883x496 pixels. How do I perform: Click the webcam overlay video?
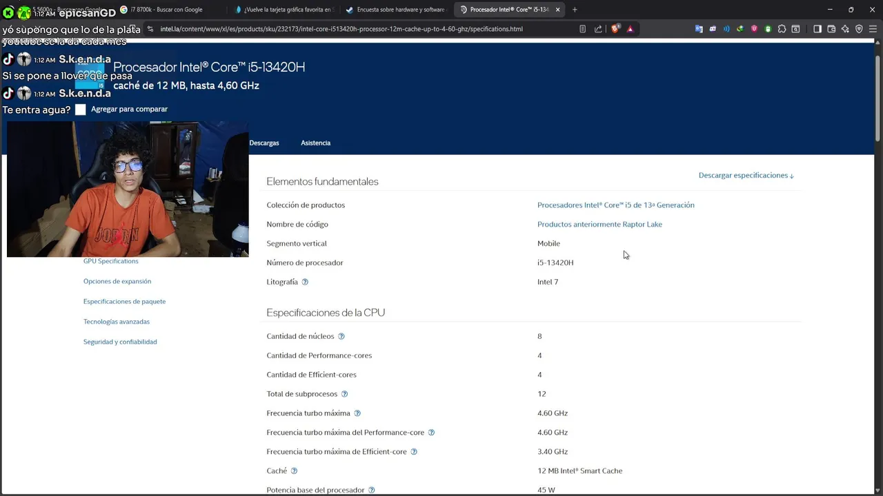[x=128, y=189]
